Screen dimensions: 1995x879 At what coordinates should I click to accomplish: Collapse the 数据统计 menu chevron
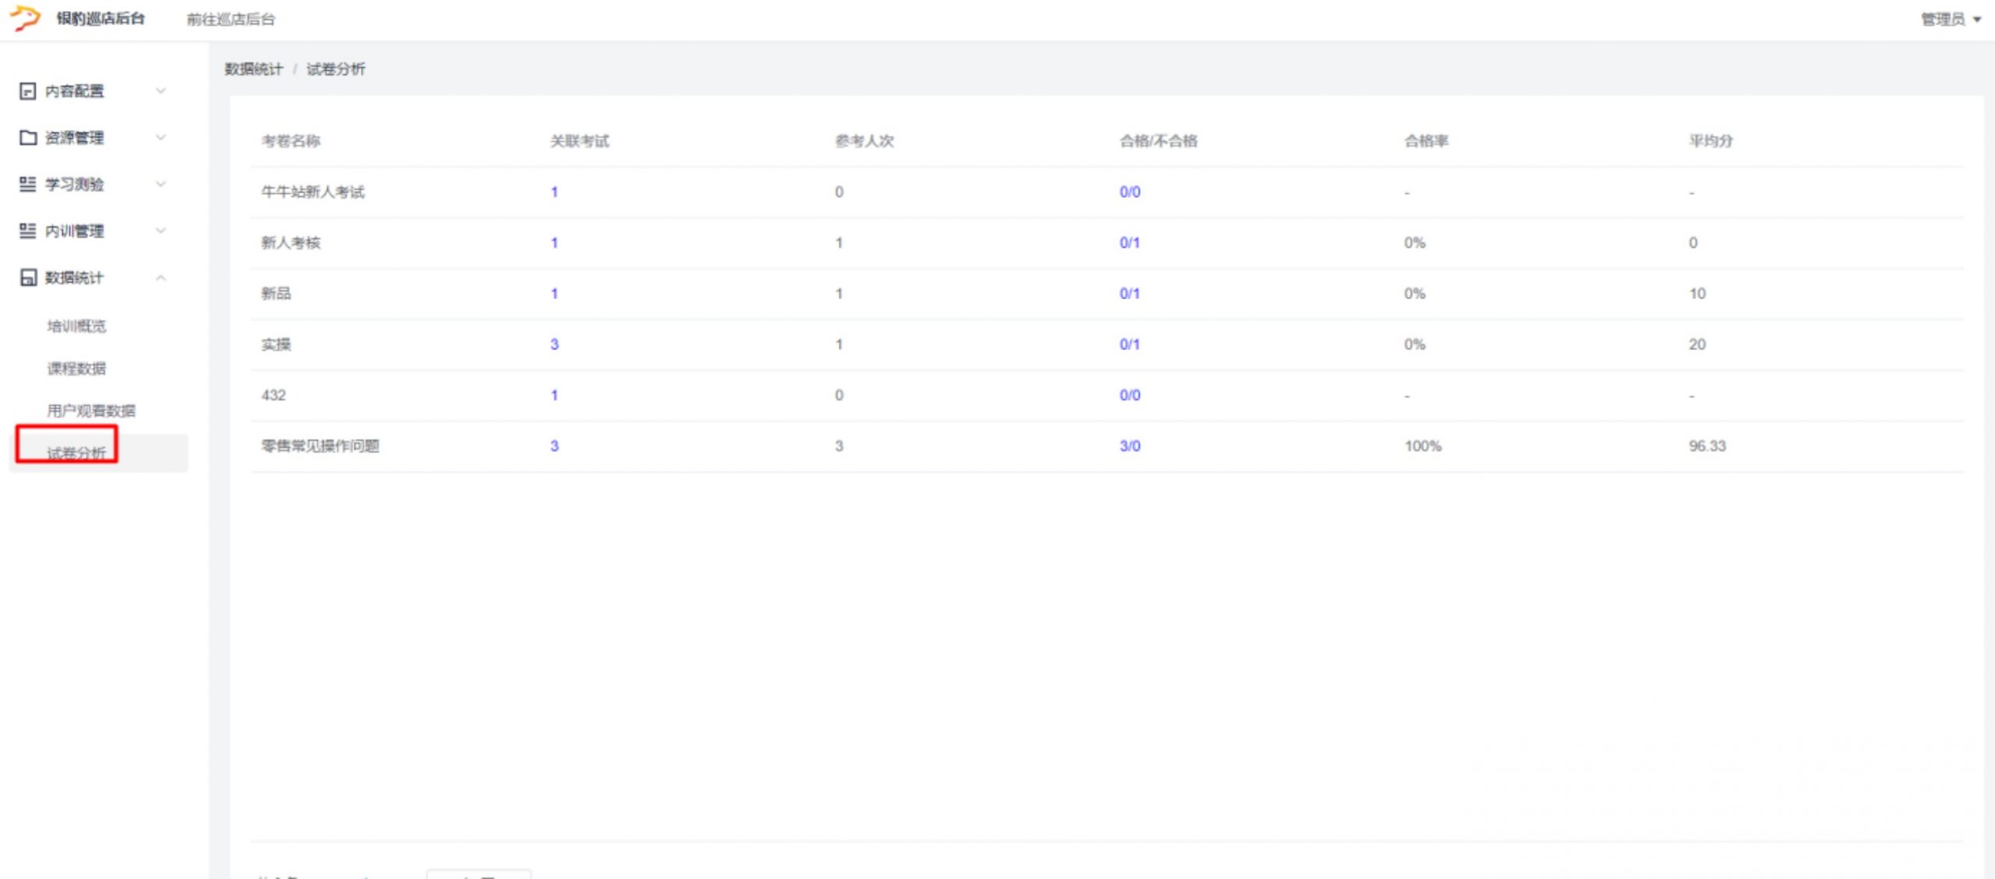161,278
